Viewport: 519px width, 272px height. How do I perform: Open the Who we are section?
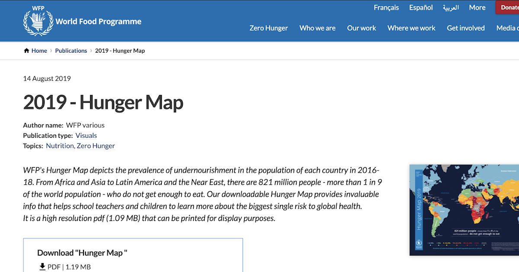(x=317, y=28)
